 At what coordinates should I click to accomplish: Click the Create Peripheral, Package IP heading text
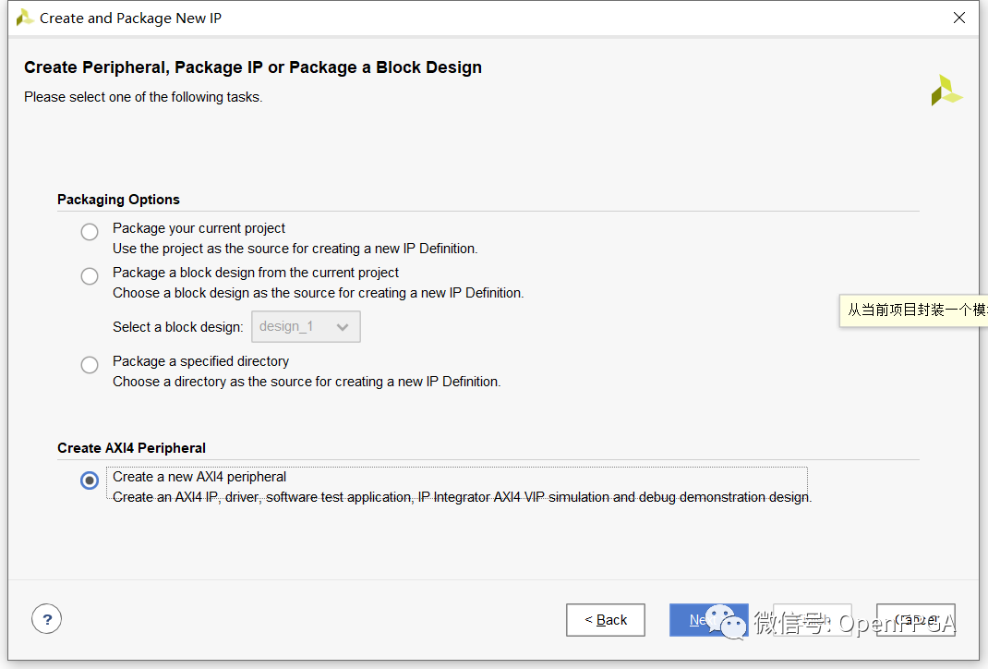(253, 67)
